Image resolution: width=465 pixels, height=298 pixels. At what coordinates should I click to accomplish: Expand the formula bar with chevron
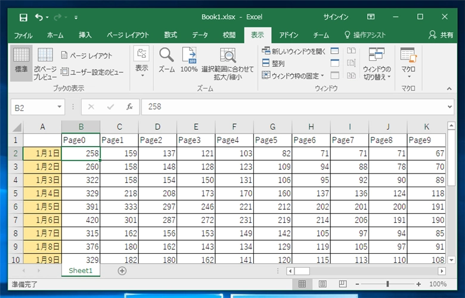click(450, 107)
